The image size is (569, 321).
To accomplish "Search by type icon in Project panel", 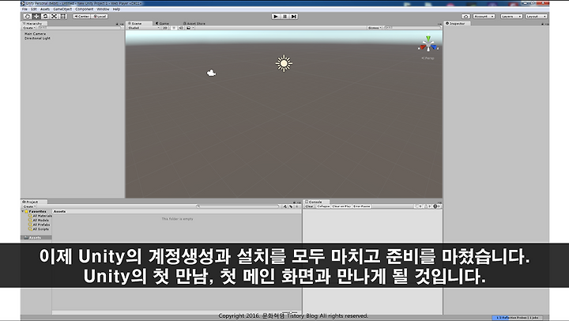I will (x=284, y=206).
